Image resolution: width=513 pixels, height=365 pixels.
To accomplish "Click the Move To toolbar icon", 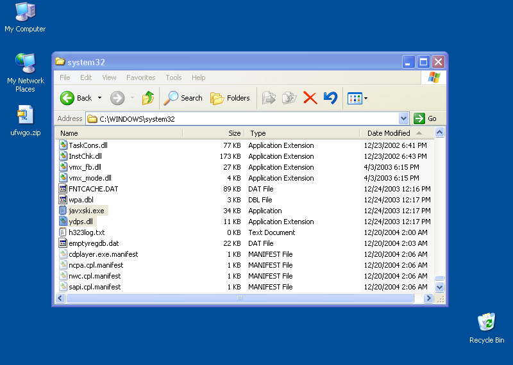I will [269, 98].
